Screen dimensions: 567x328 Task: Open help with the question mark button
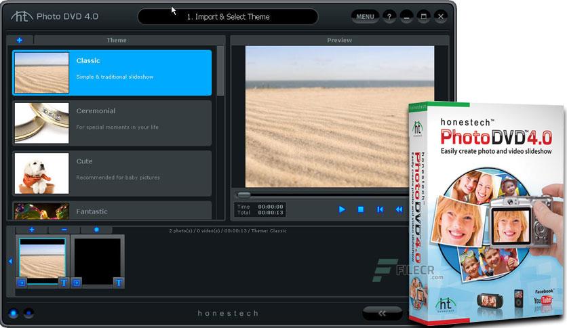point(389,17)
